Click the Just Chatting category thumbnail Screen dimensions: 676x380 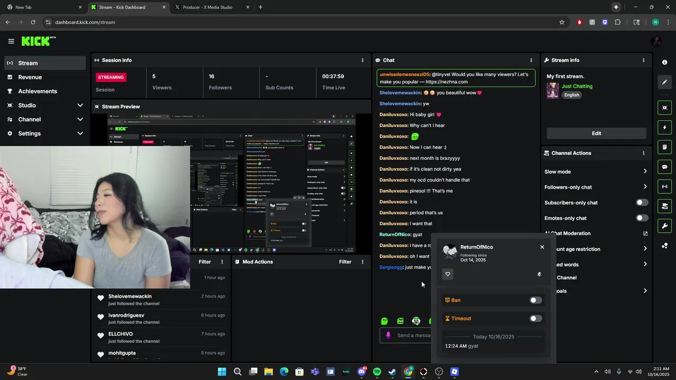pos(552,90)
